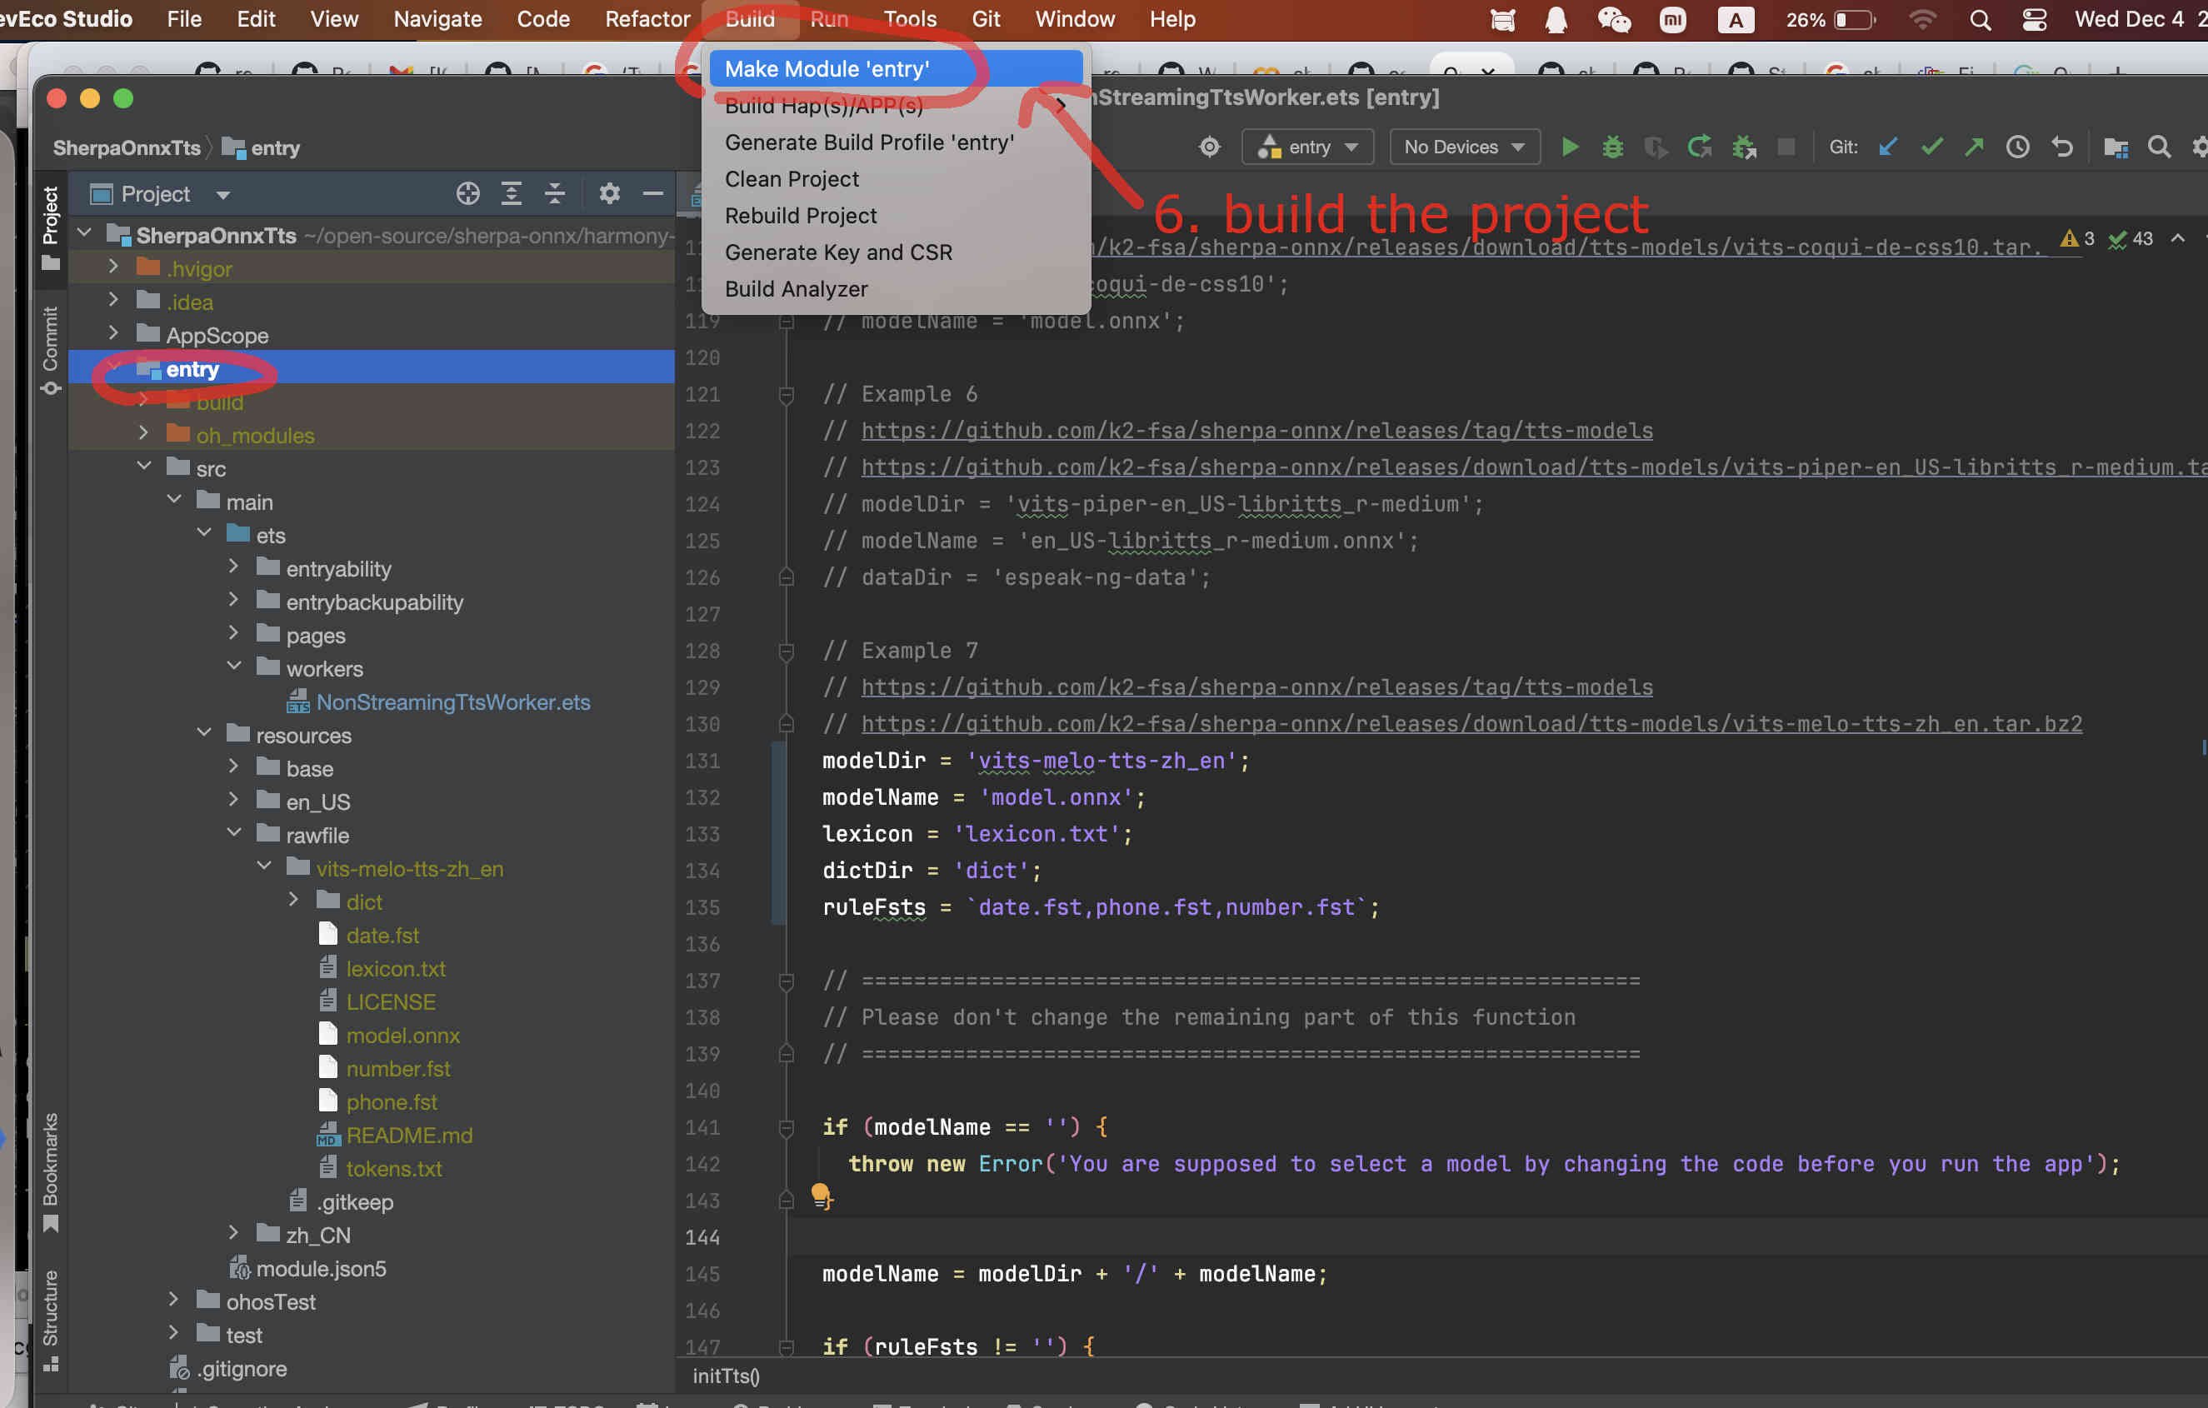The height and width of the screenshot is (1408, 2208).
Task: Collapse the src folder
Action: point(144,467)
